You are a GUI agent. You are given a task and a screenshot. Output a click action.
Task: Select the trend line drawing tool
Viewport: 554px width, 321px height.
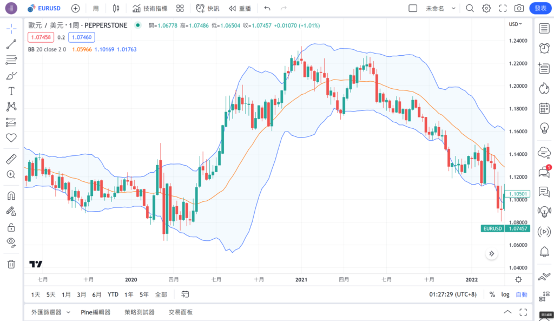[11, 44]
